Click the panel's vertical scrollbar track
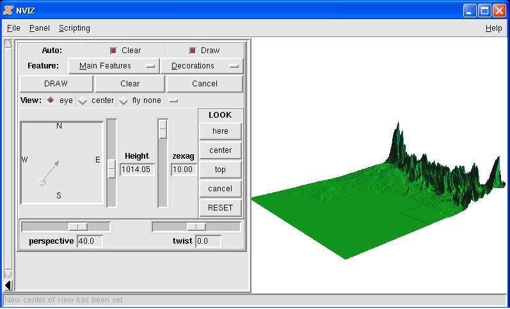This screenshot has width=510, height=309. [x=8, y=159]
